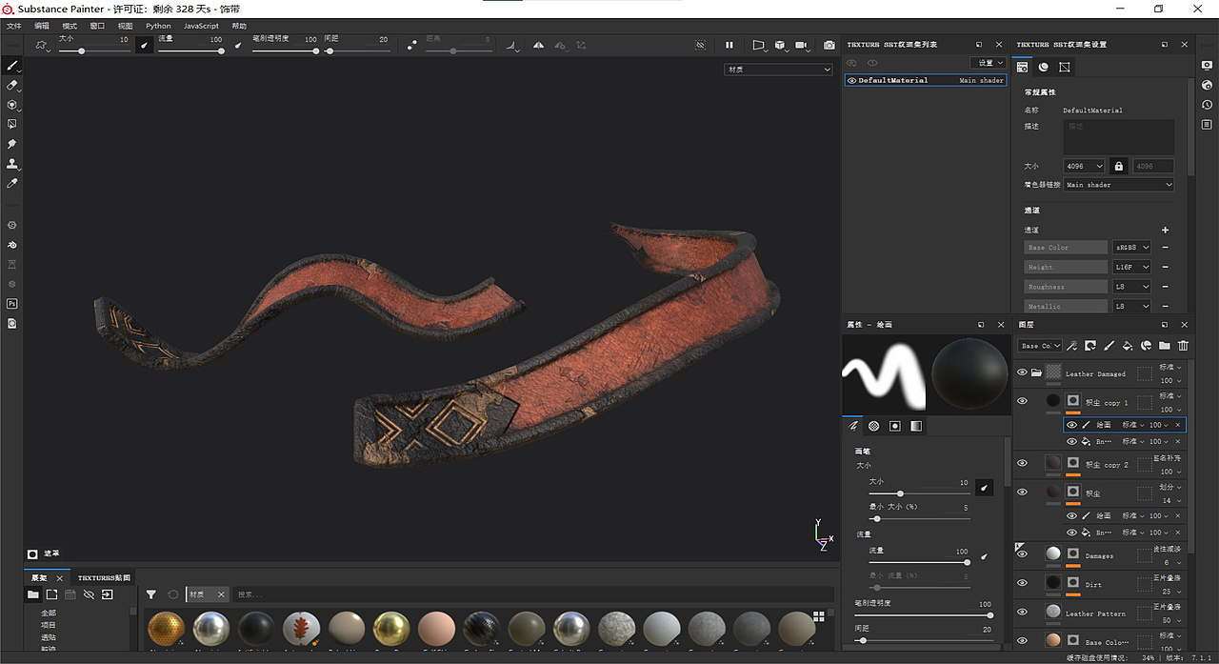Toggle visibility of 积尘 copy 2 layer
This screenshot has width=1219, height=664.
coord(1022,463)
